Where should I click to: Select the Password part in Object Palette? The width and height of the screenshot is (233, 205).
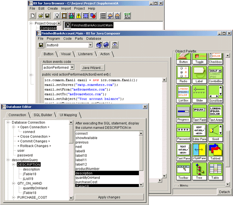pyautogui.click(x=184, y=133)
